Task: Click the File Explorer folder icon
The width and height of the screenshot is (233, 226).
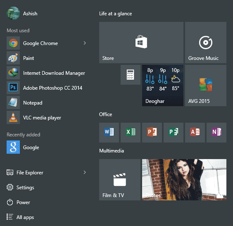Action: [x=10, y=172]
